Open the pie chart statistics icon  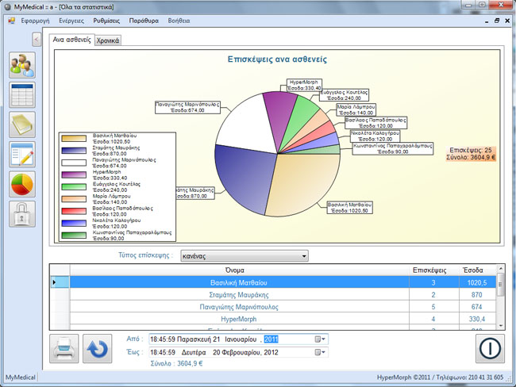pos(22,184)
